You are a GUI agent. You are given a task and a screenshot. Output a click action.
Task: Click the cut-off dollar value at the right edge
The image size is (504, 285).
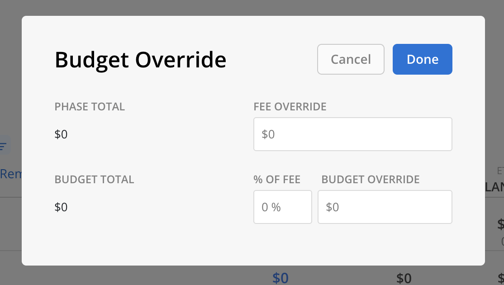point(500,224)
